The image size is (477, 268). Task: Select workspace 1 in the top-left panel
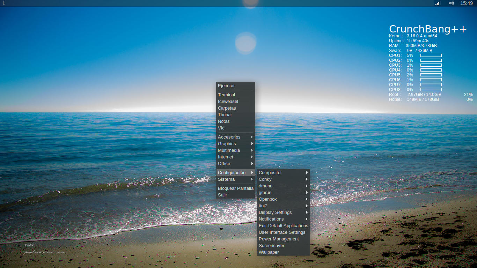point(3,3)
